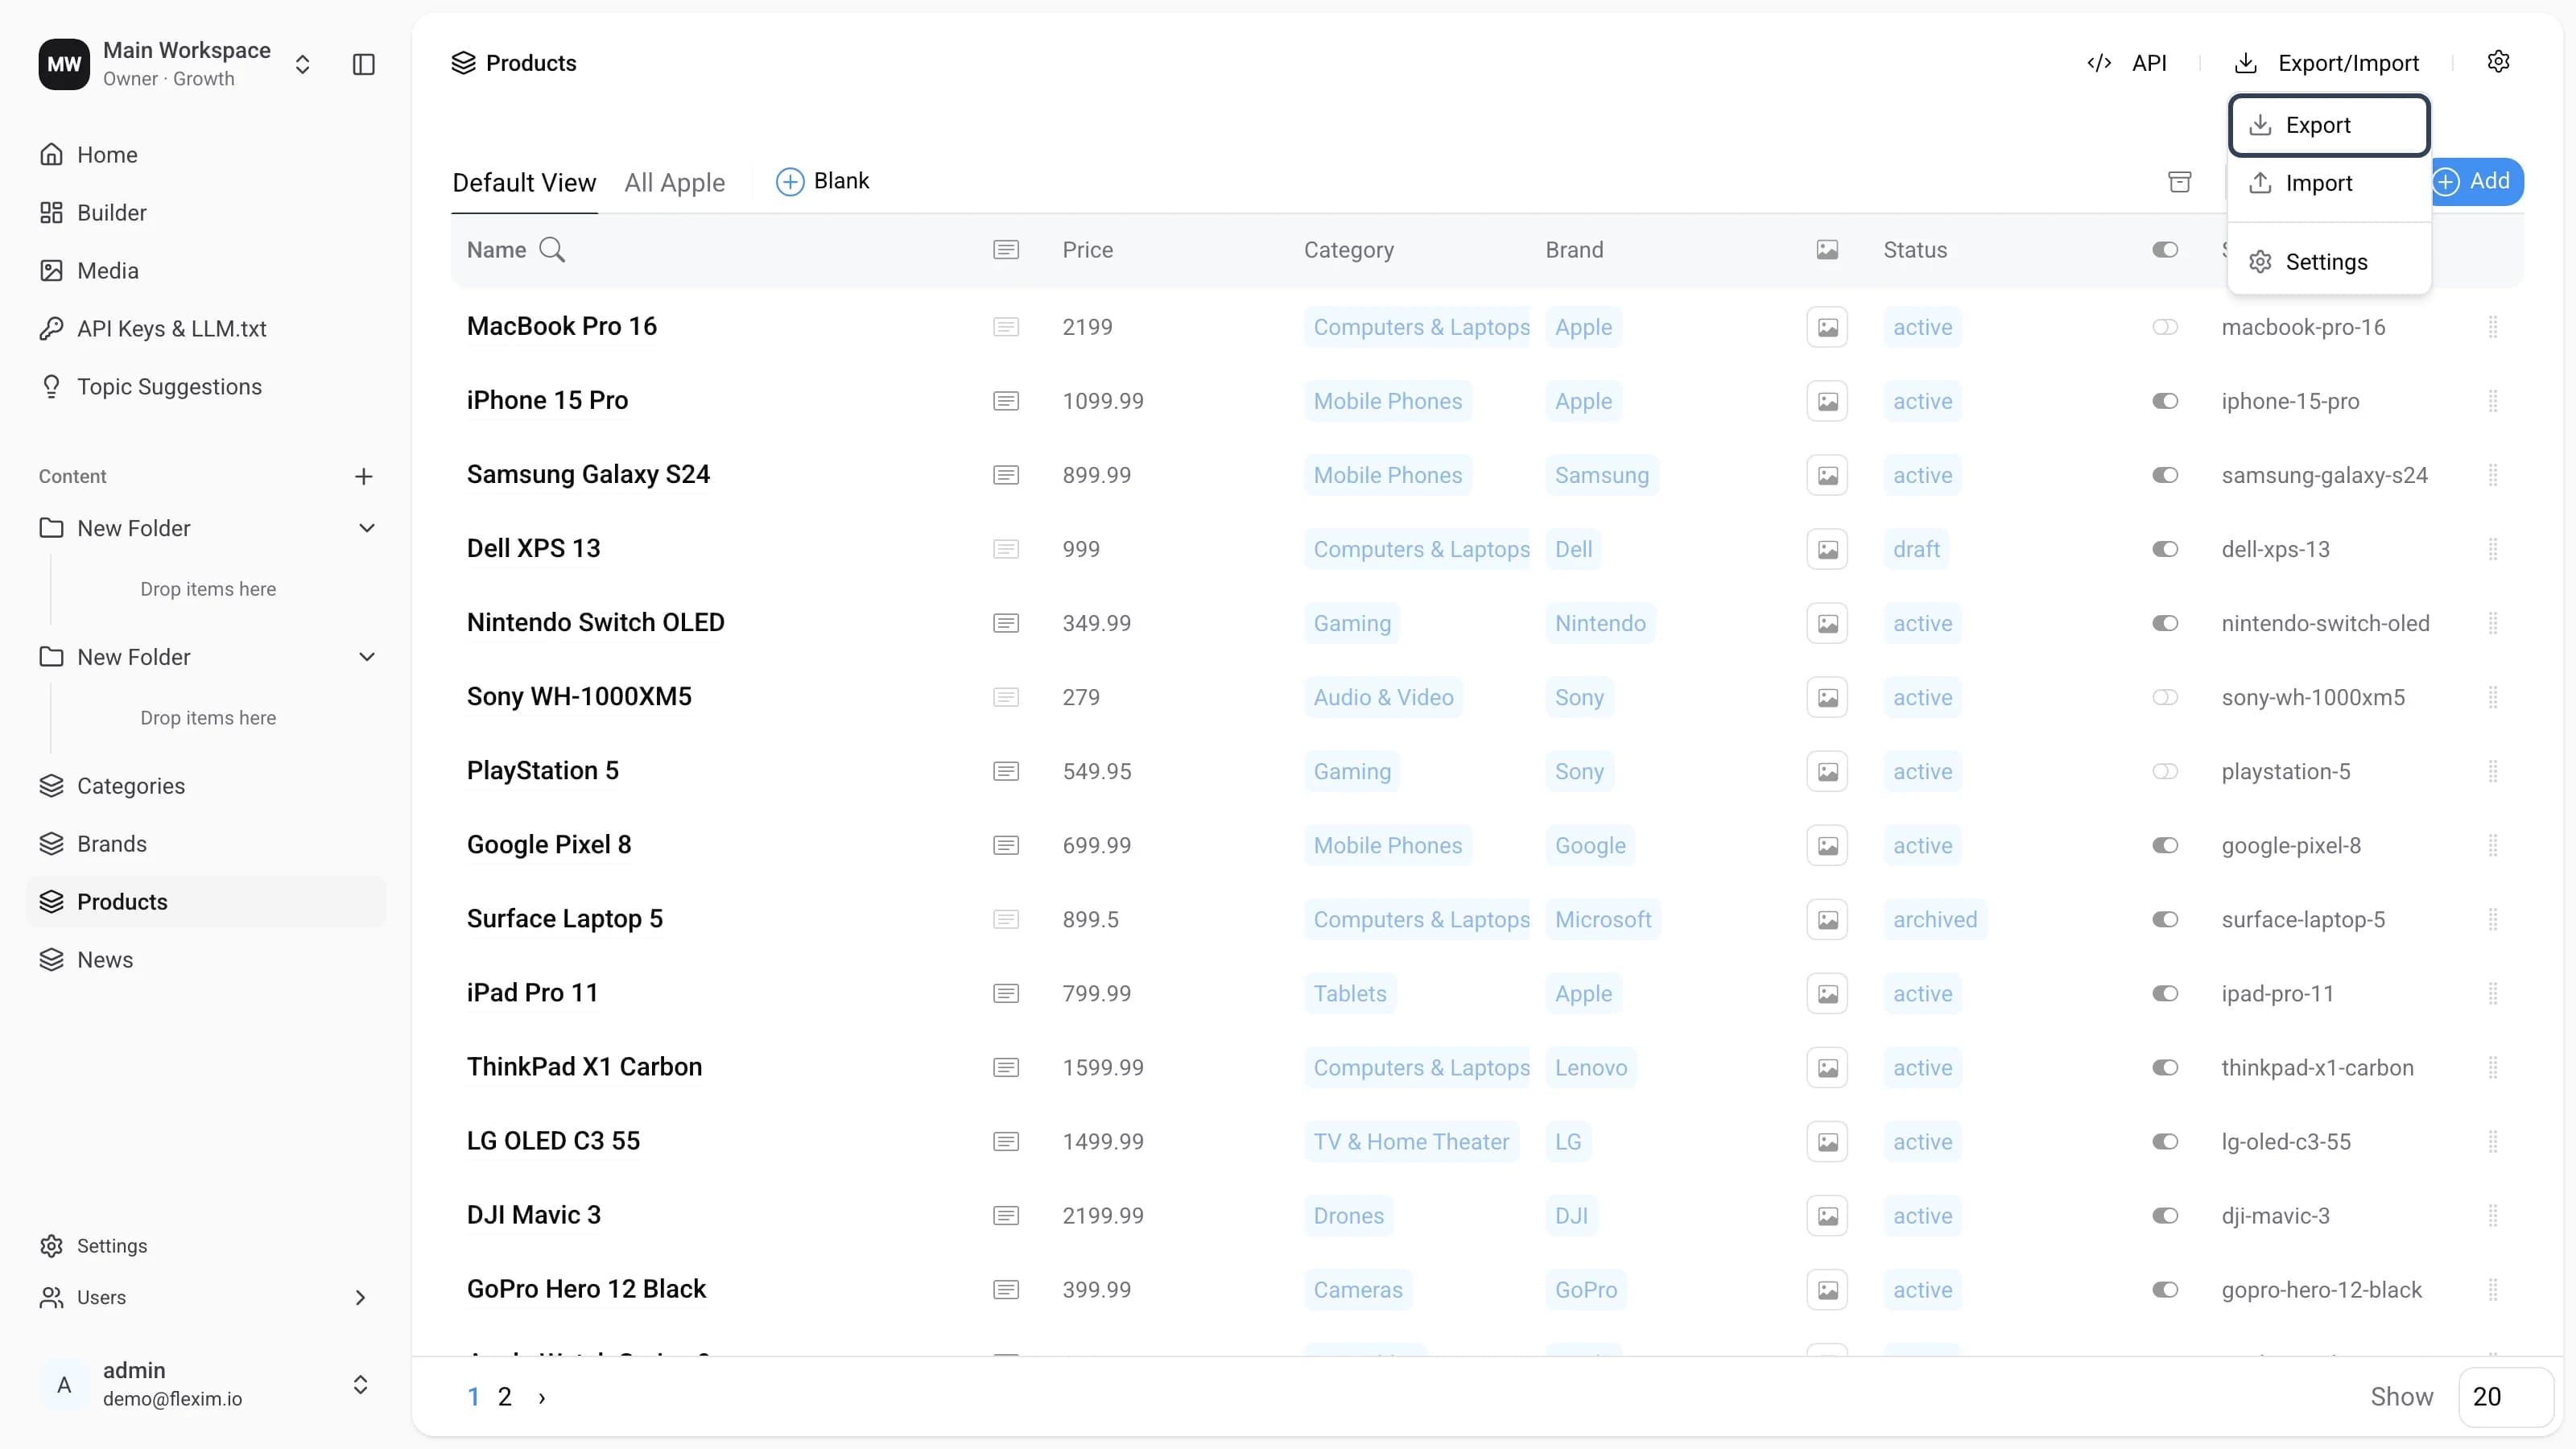
Task: Toggle the switch for Dell XPS 13
Action: (x=2165, y=549)
